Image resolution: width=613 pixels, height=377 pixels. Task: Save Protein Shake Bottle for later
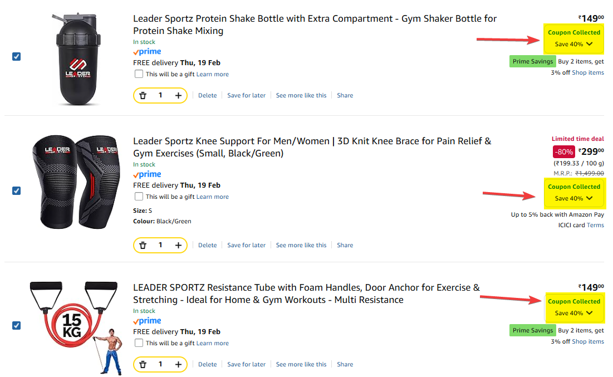coord(246,96)
